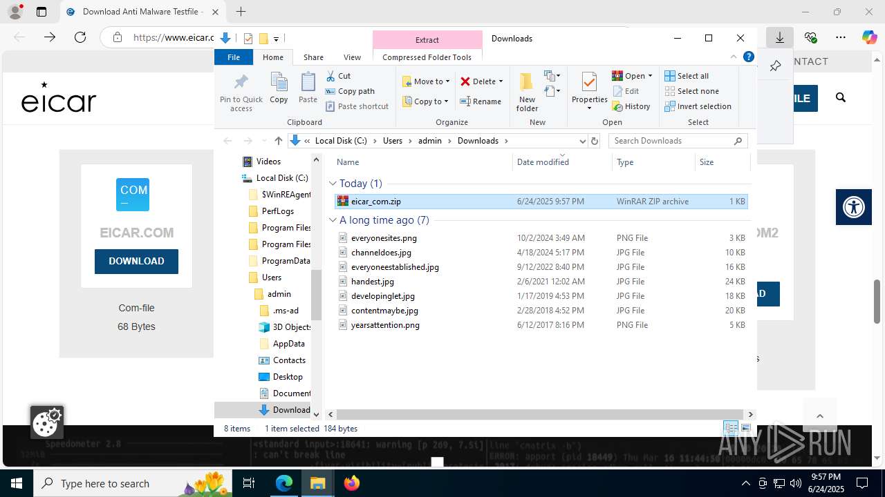Open Compressed Folder Tools tab
Viewport: 885px width, 497px height.
click(427, 57)
